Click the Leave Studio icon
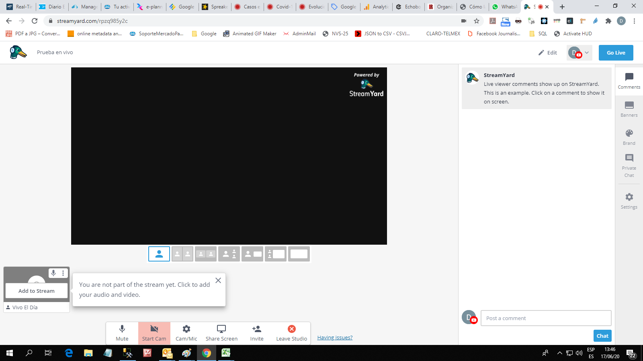Image resolution: width=643 pixels, height=361 pixels. click(x=291, y=329)
